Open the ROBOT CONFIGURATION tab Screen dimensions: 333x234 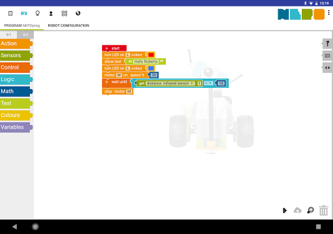(x=68, y=25)
